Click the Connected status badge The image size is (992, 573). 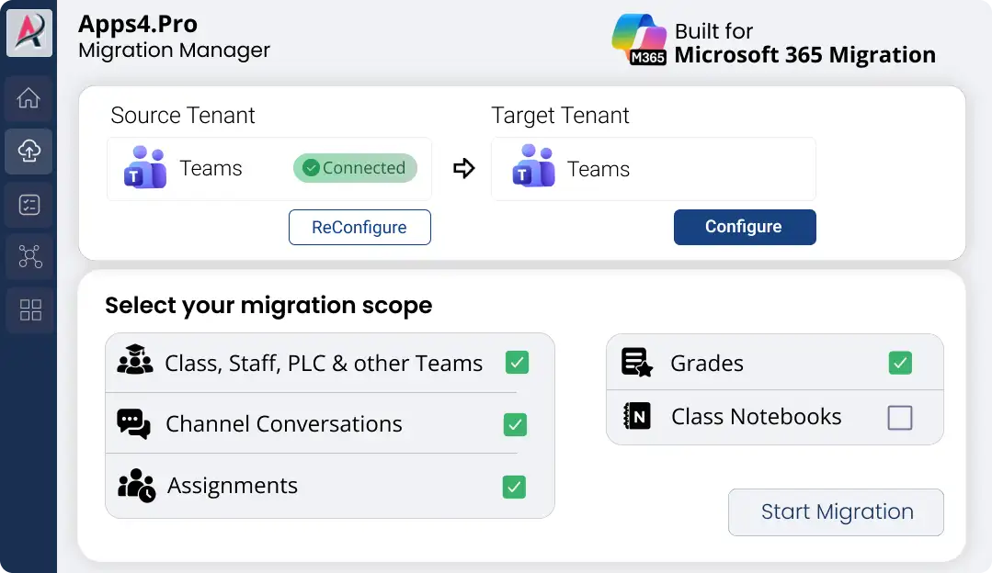tap(355, 168)
